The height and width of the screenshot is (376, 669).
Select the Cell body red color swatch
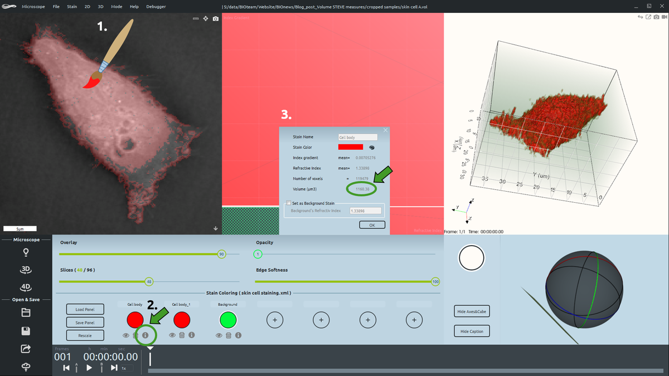point(135,320)
